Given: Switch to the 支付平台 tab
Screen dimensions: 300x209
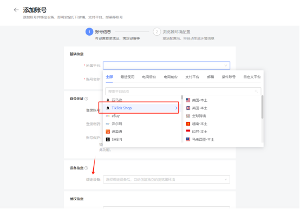Looking at the screenshot, I should (x=192, y=77).
